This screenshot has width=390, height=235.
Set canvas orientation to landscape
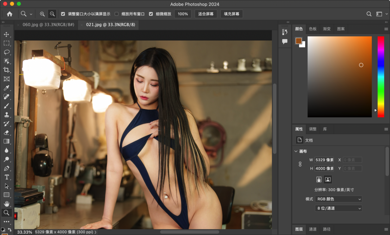[x=328, y=179]
